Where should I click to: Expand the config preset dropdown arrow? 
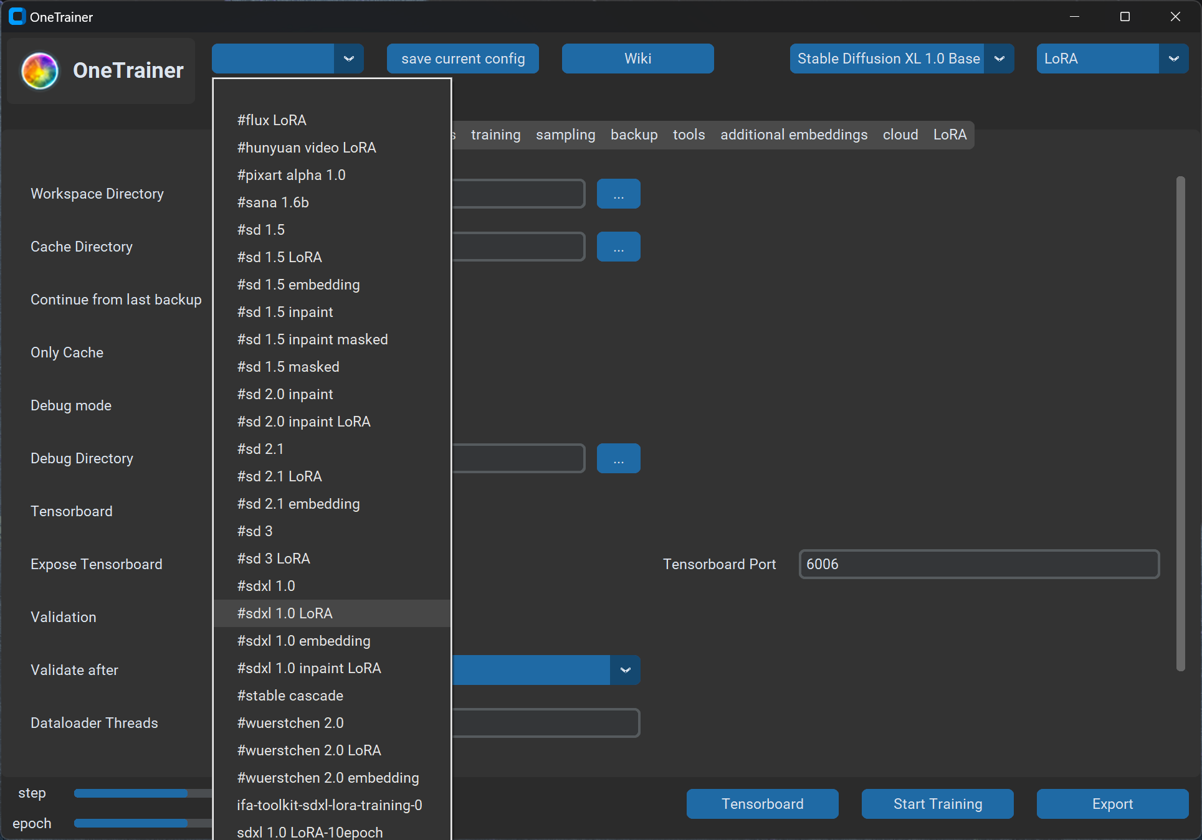pyautogui.click(x=348, y=59)
